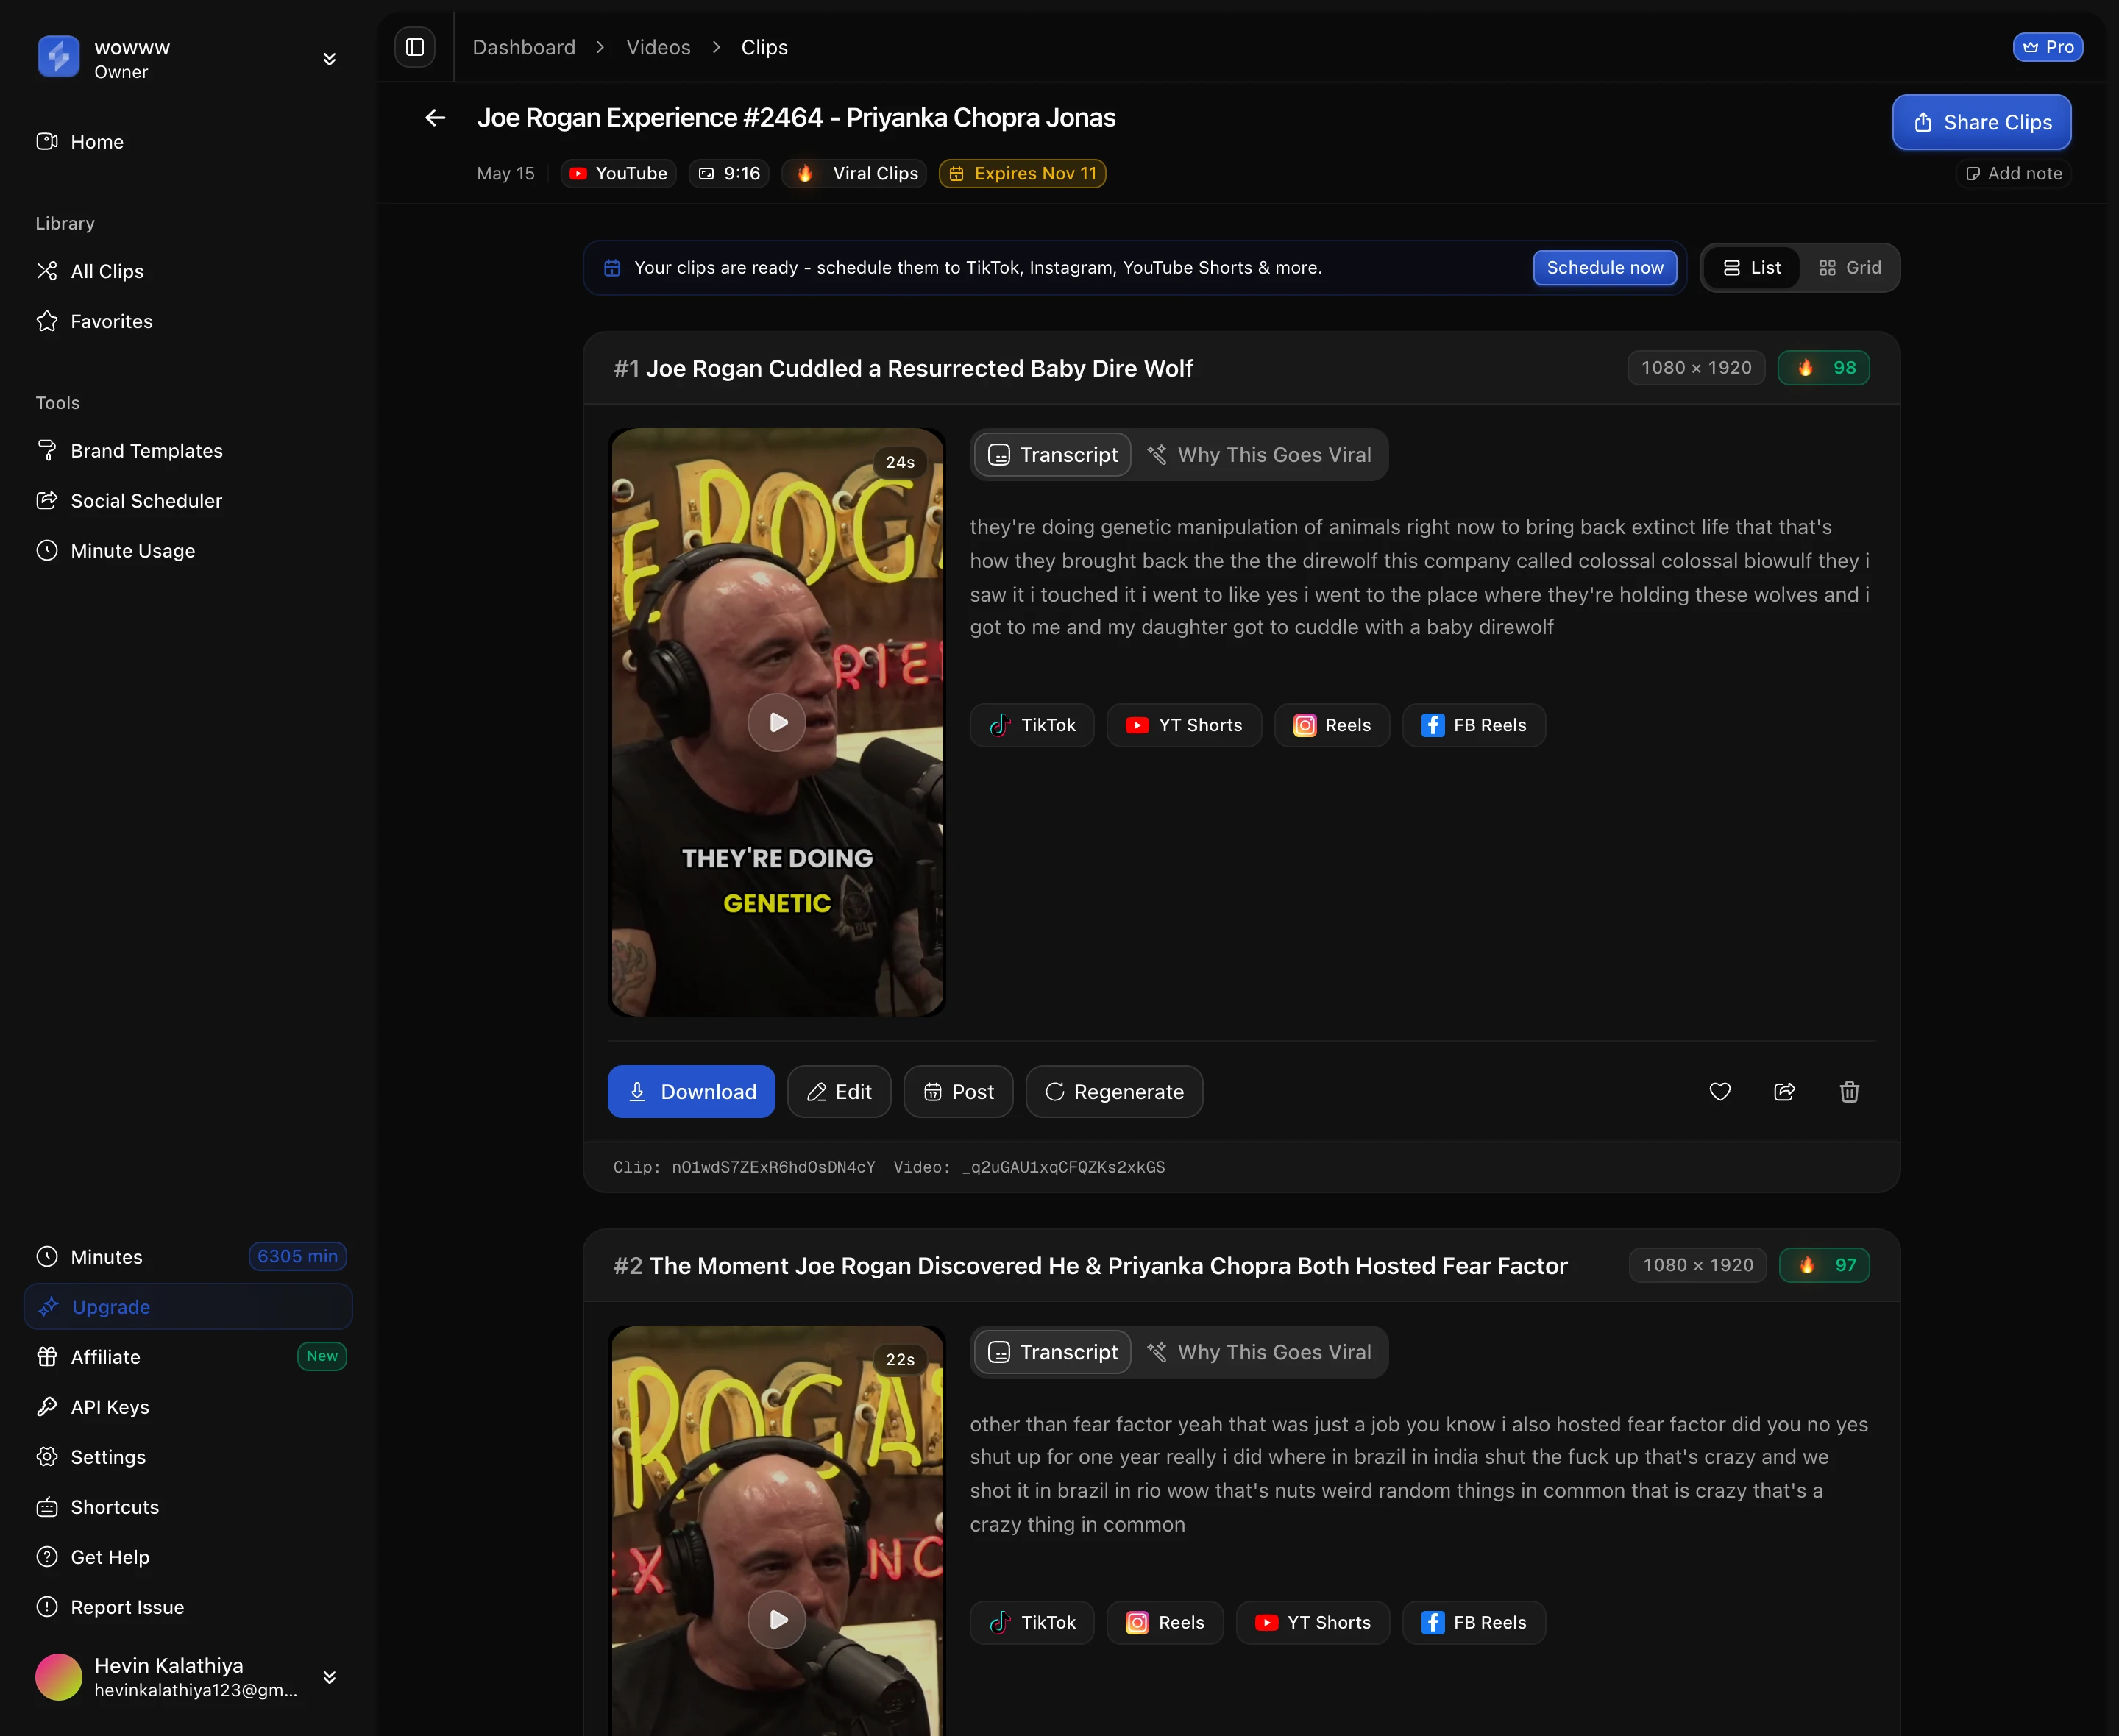2119x1736 pixels.
Task: Open API Keys page
Action: pyautogui.click(x=188, y=1406)
